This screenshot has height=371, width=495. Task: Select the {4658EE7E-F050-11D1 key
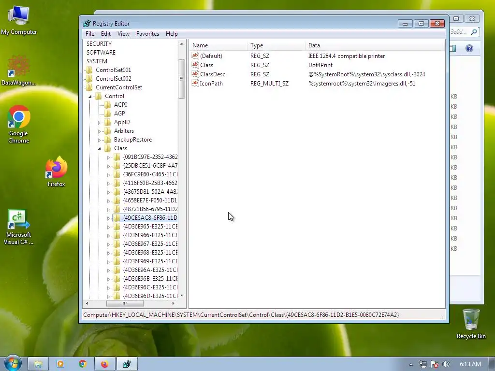coord(150,200)
